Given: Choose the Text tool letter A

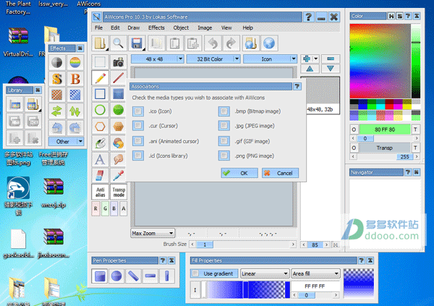Looking at the screenshot, I should [100, 159].
